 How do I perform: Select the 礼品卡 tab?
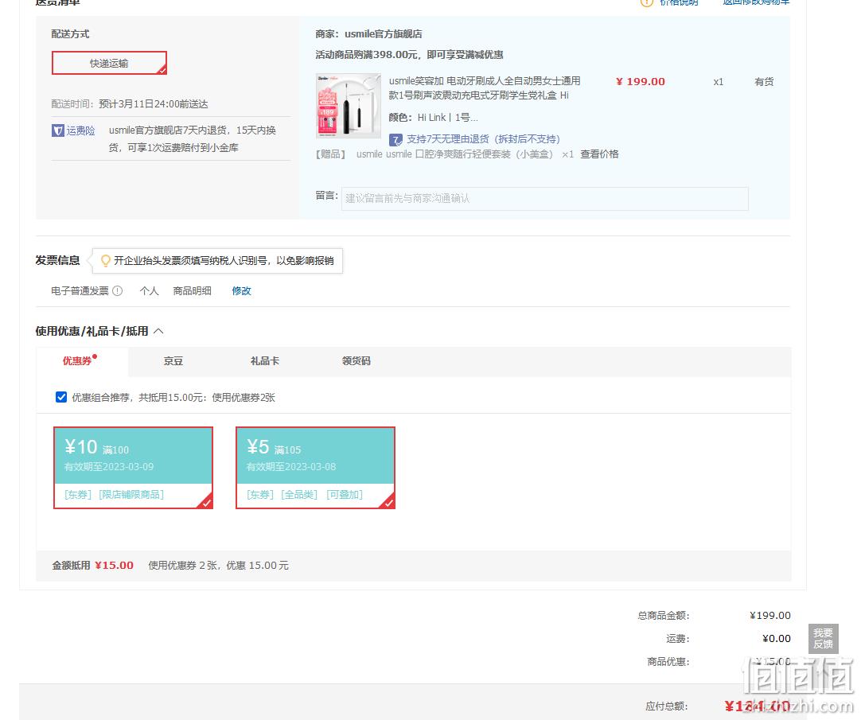point(265,361)
